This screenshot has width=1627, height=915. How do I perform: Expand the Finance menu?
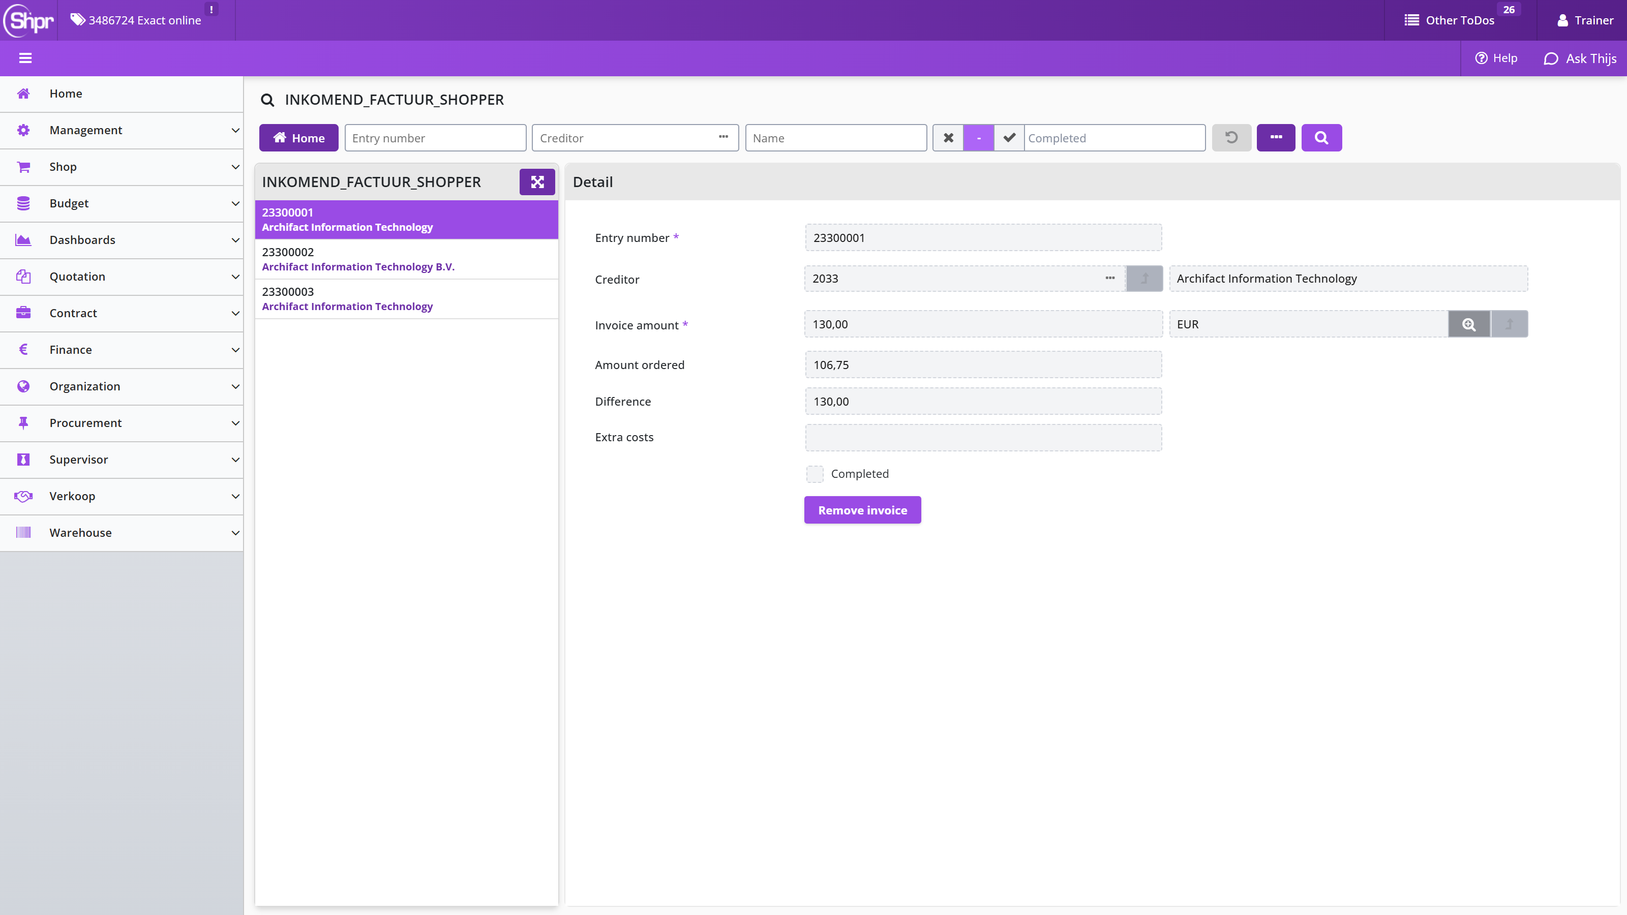pos(122,350)
